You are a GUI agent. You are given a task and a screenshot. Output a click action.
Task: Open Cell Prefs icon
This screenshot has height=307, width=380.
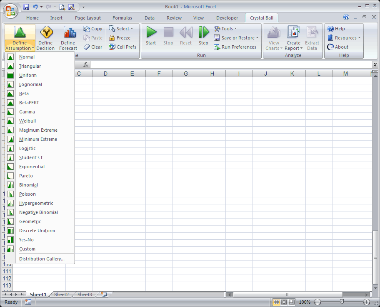click(112, 47)
